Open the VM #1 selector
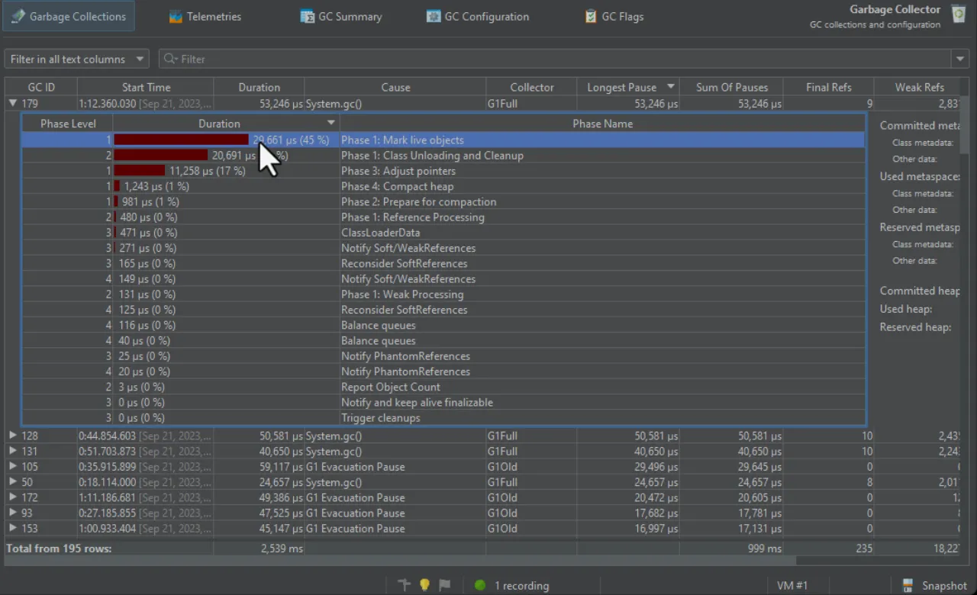 pyautogui.click(x=792, y=585)
